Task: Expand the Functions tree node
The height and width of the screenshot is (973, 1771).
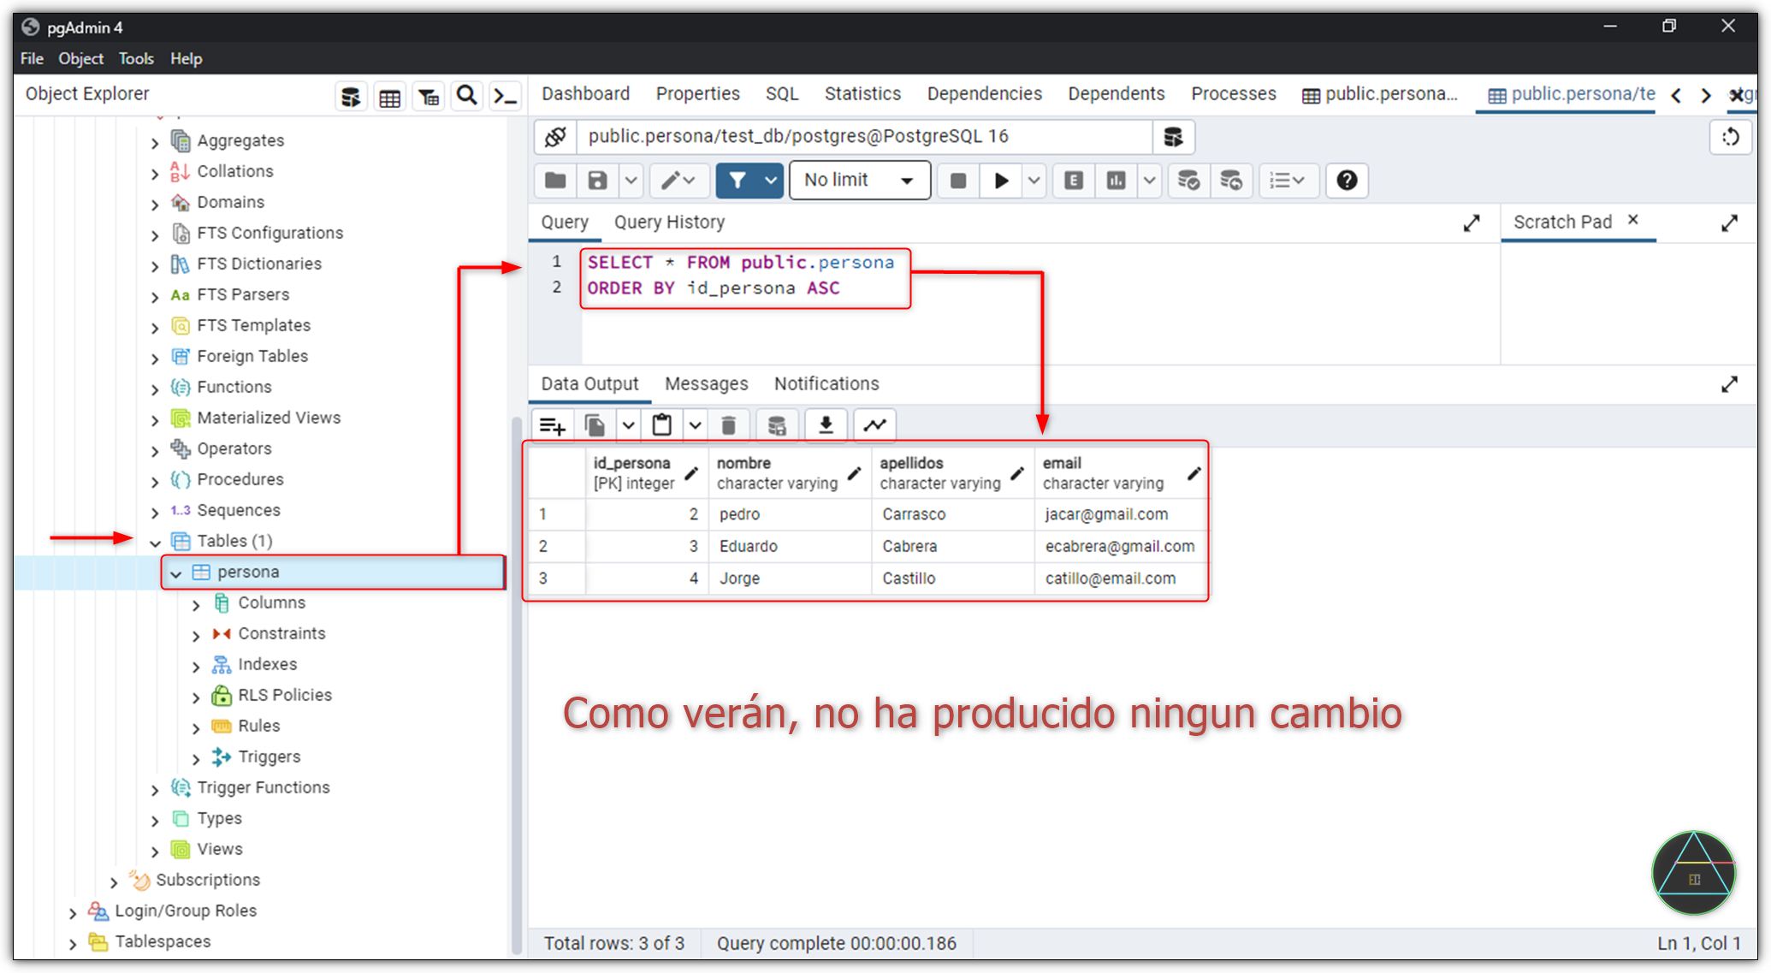Action: pos(156,389)
